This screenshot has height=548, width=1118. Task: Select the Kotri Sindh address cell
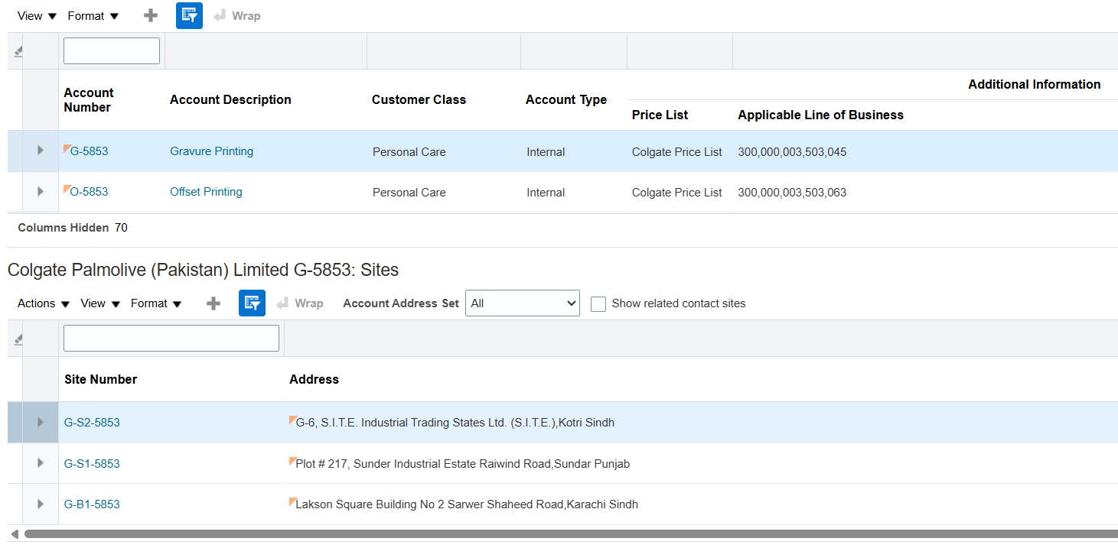(455, 423)
